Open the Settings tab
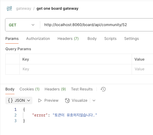The image size is (153, 135). point(131,39)
